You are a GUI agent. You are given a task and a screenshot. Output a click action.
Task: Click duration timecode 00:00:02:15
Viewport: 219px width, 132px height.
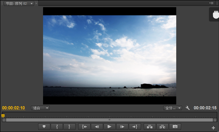(205, 108)
